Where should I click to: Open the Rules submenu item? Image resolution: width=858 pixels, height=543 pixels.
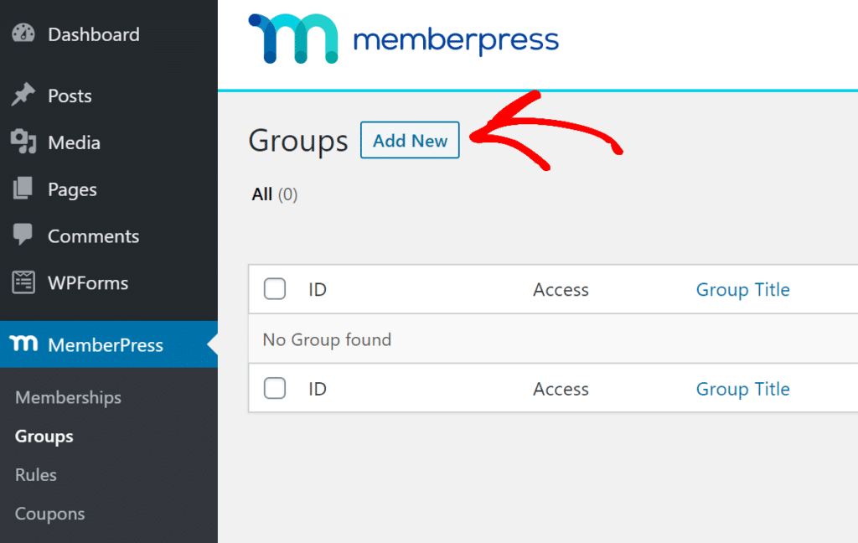[35, 474]
